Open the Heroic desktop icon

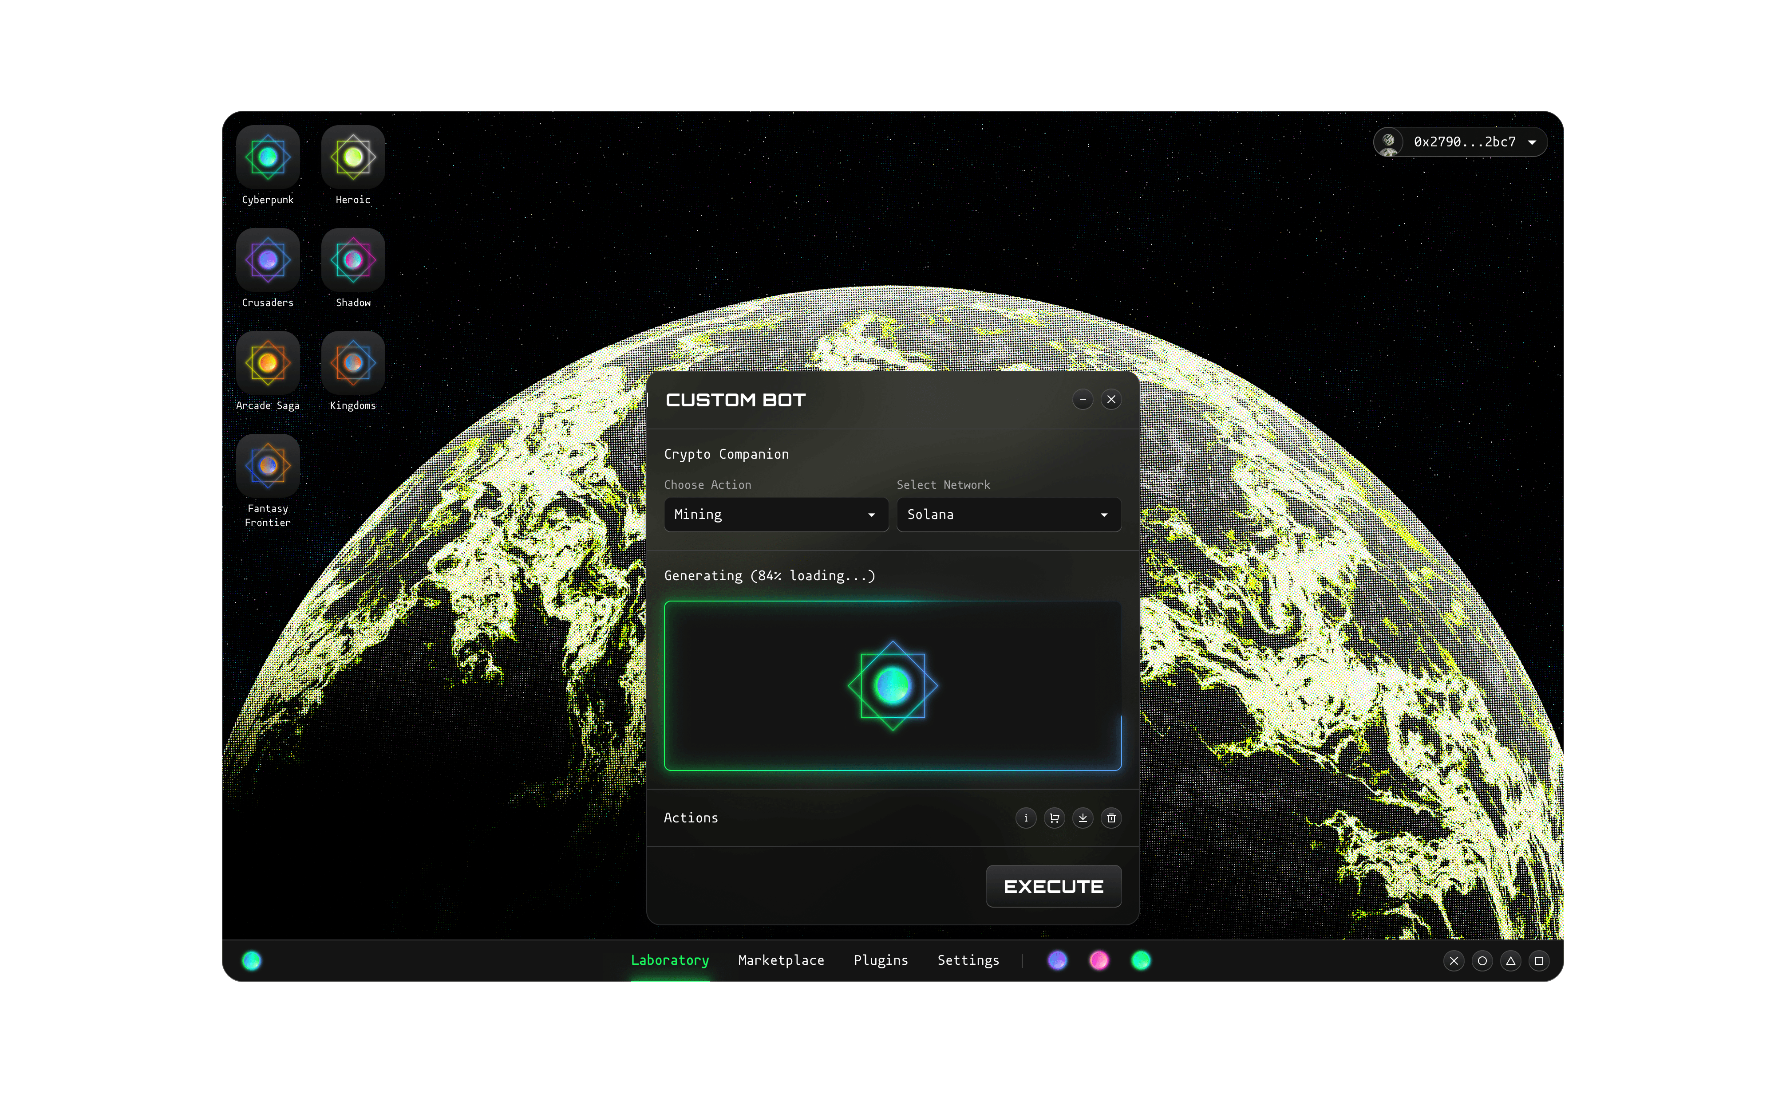pos(353,157)
